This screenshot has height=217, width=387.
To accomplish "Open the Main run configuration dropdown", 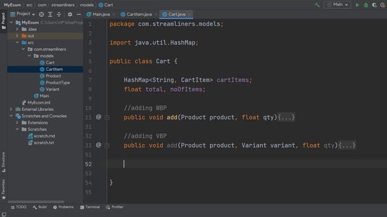I will click(x=337, y=5).
